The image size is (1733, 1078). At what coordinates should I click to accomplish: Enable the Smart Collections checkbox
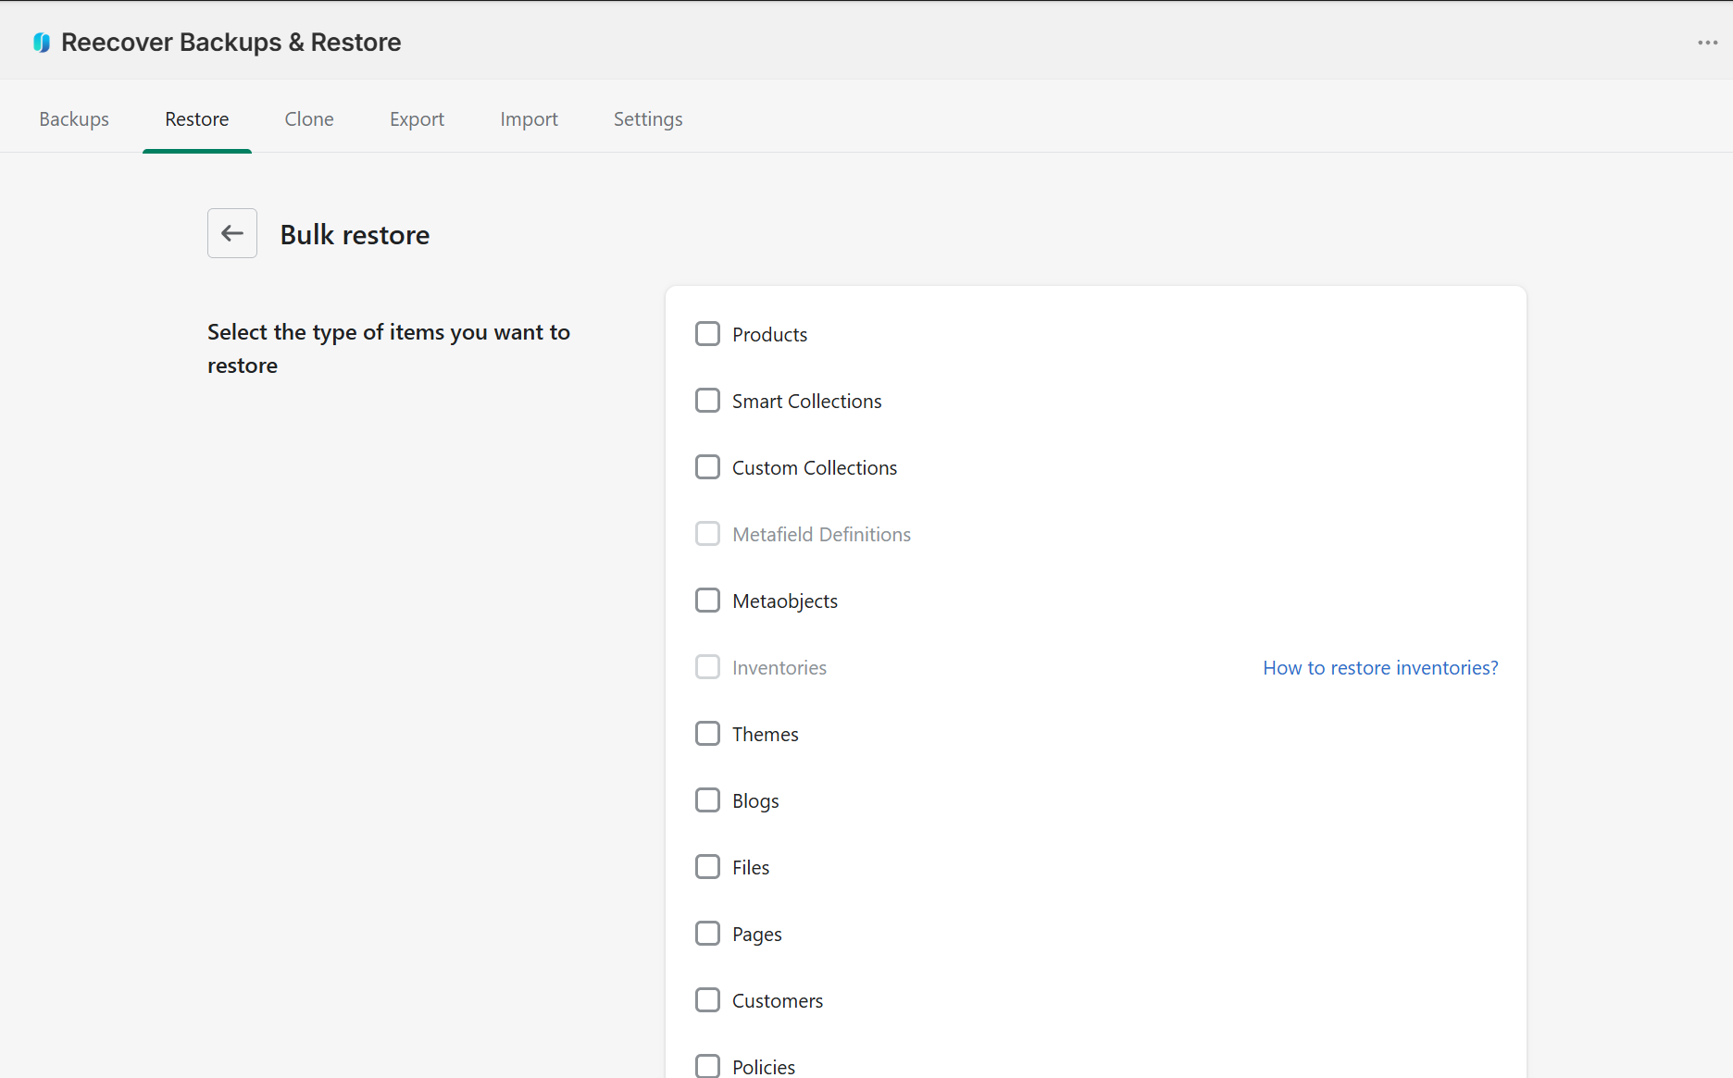[707, 401]
